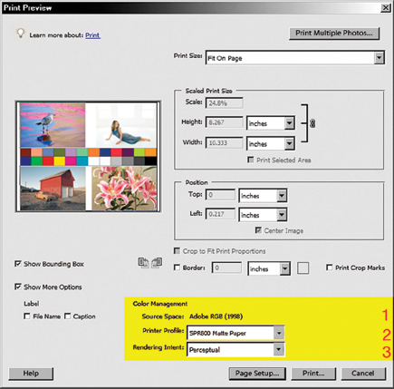
Task: Enable Print Crop Marks
Action: pyautogui.click(x=329, y=267)
